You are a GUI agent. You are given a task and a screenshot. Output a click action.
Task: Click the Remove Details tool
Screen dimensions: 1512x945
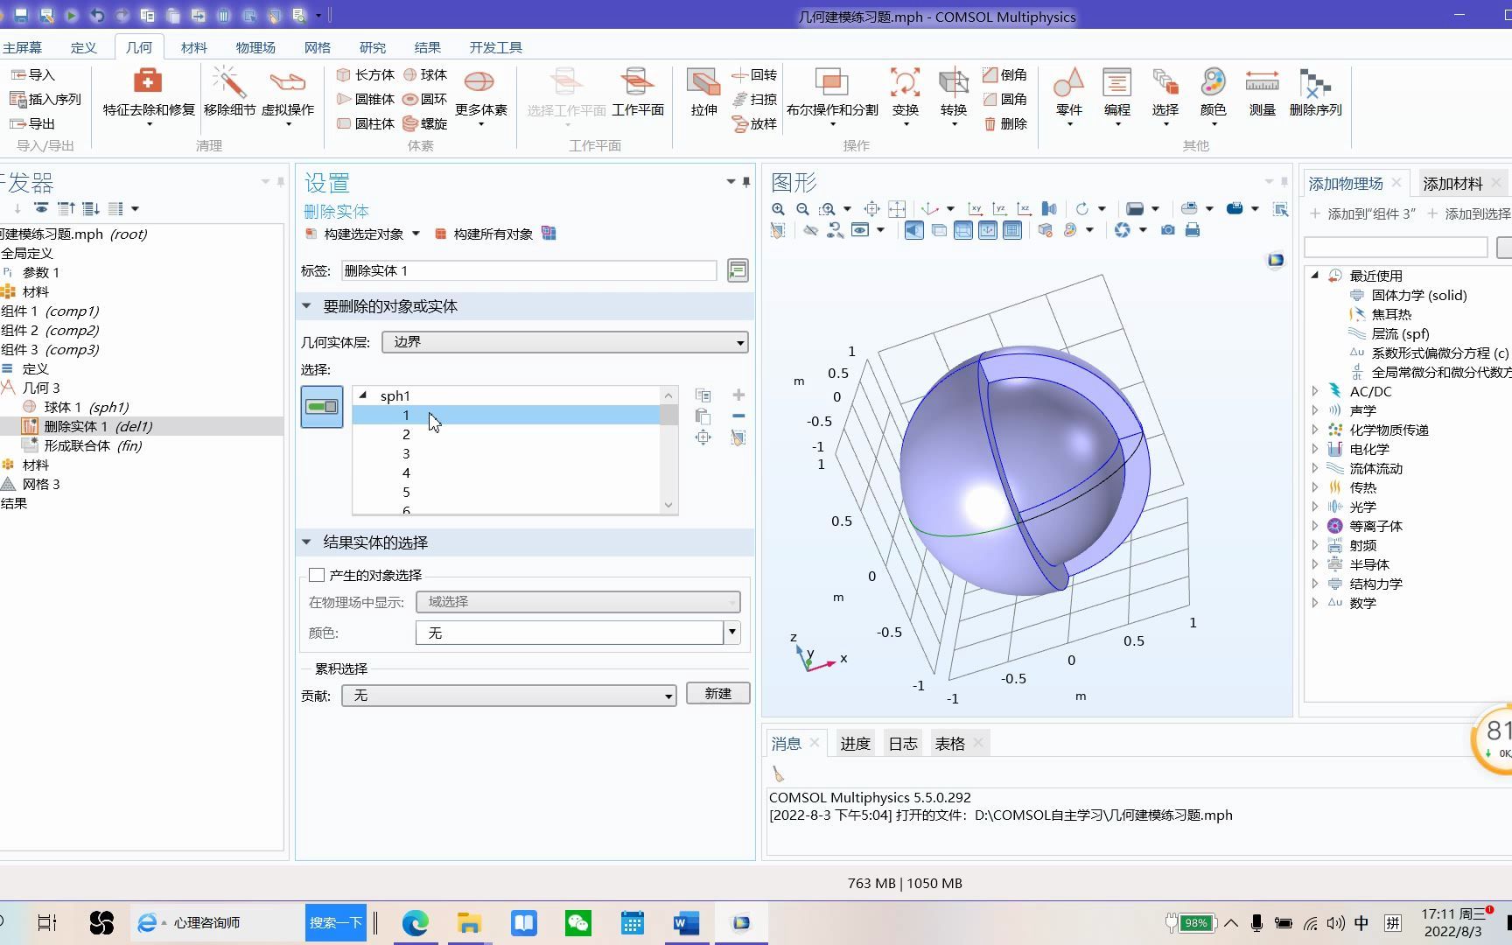[229, 93]
